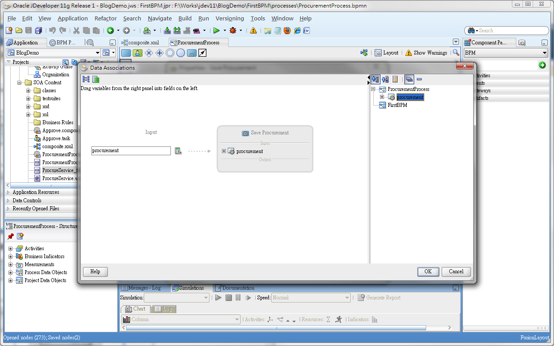Click Generate Report button
The image size is (554, 346).
pos(379,298)
